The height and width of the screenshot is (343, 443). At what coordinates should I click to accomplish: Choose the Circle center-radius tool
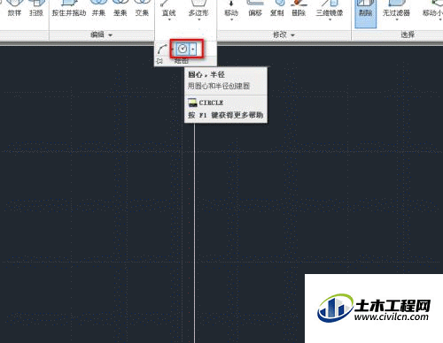[x=183, y=49]
